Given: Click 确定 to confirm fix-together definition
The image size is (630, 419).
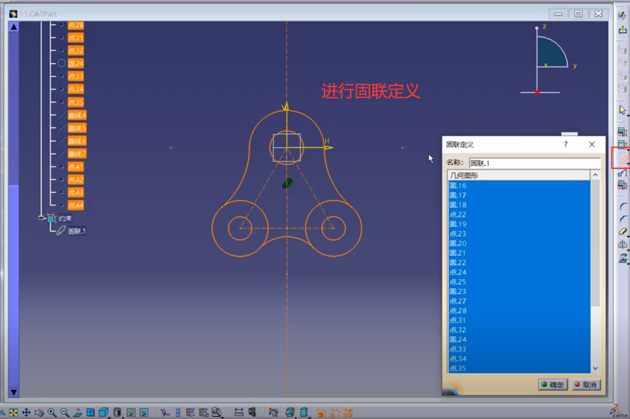Looking at the screenshot, I should (553, 385).
